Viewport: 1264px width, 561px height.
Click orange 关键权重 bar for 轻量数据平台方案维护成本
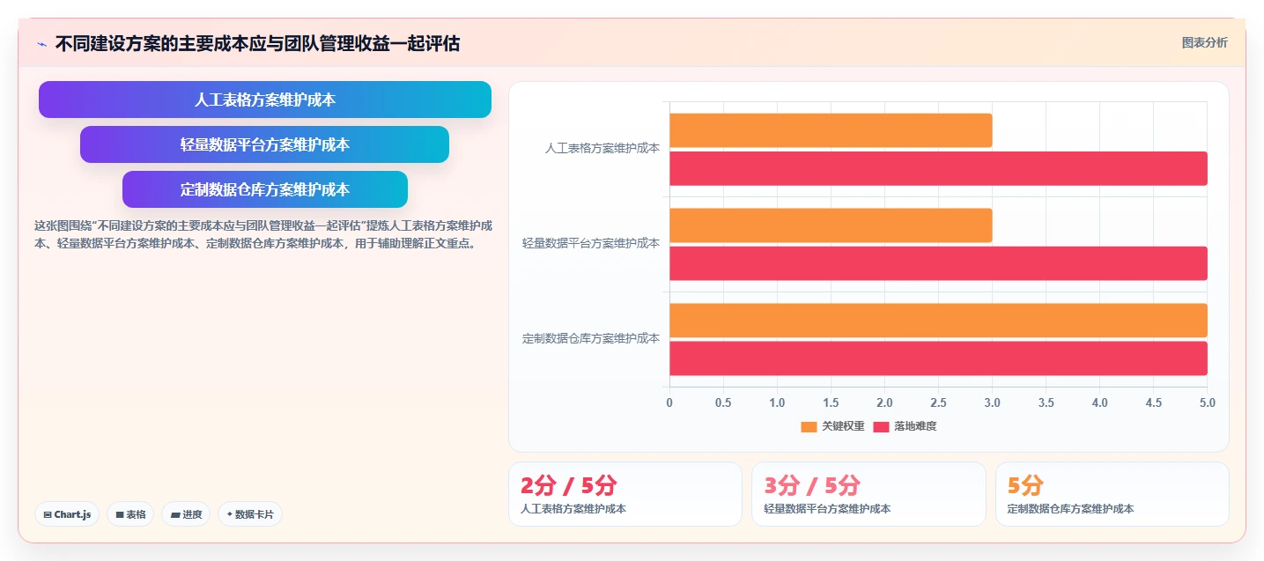tap(831, 225)
